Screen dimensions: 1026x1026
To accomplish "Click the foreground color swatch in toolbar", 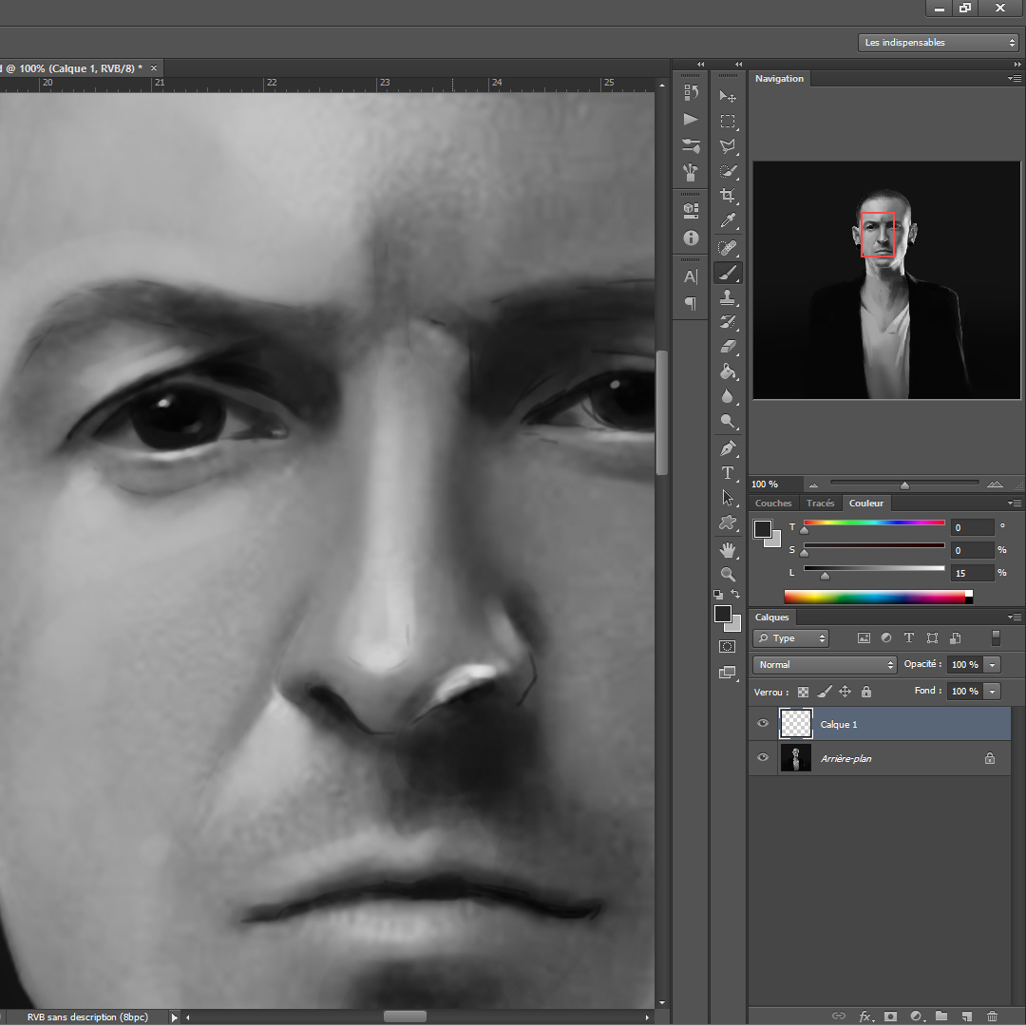I will [723, 614].
